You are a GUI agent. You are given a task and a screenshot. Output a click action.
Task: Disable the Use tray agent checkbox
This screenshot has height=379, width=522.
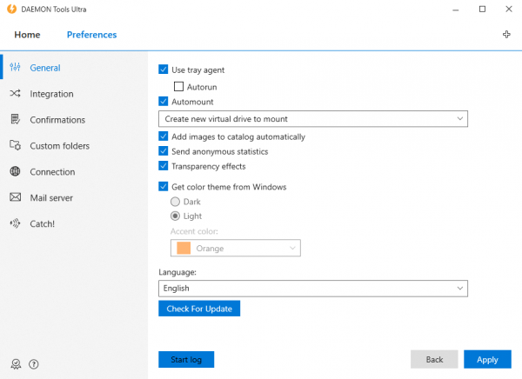(x=164, y=70)
